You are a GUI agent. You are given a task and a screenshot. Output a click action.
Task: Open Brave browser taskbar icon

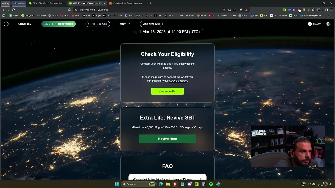(175, 184)
